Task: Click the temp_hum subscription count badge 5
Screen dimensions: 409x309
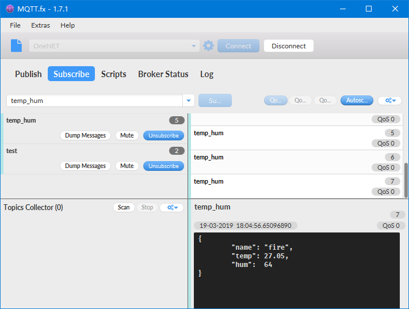Action: (177, 120)
